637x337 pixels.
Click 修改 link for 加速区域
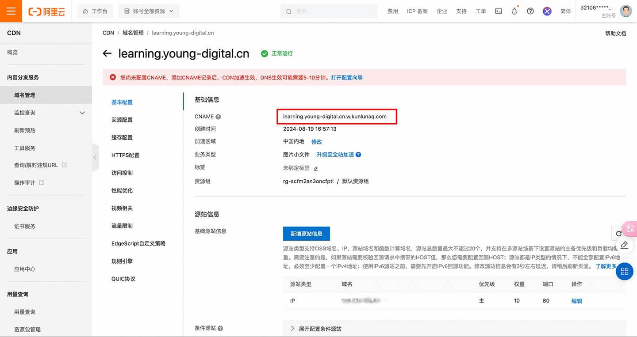(317, 142)
